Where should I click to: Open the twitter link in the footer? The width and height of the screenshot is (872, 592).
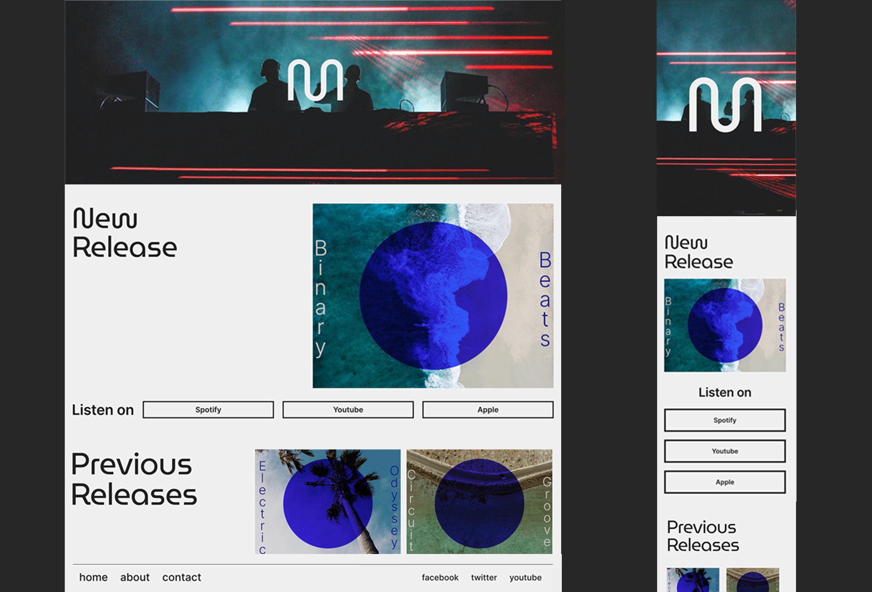point(484,578)
